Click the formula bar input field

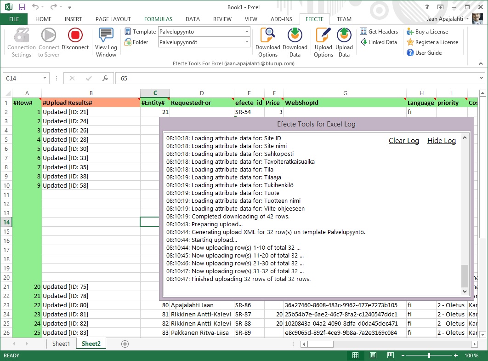296,78
